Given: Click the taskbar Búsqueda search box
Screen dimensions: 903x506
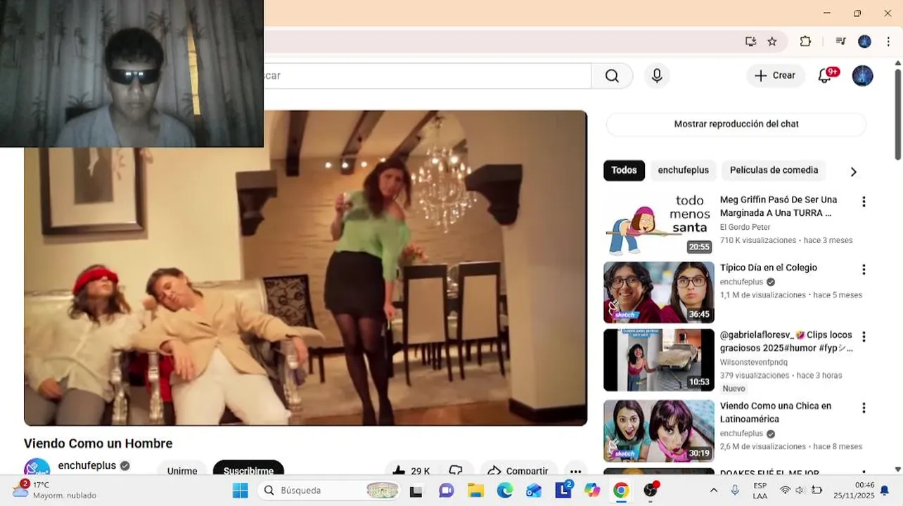Looking at the screenshot, I should [x=329, y=491].
